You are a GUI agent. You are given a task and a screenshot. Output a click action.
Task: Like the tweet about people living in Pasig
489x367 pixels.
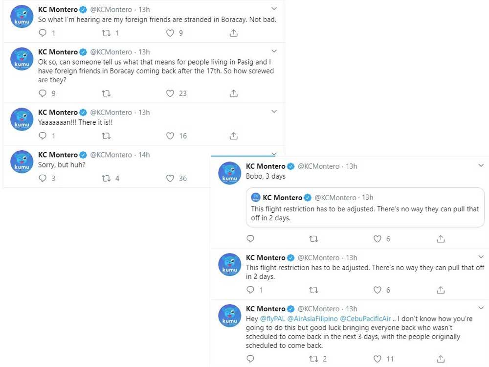coord(170,93)
